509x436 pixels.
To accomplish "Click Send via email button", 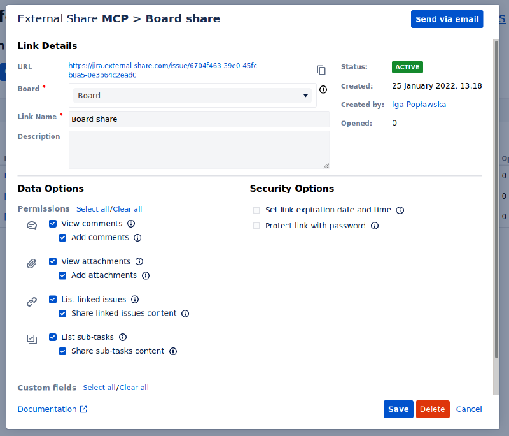I will pyautogui.click(x=447, y=19).
